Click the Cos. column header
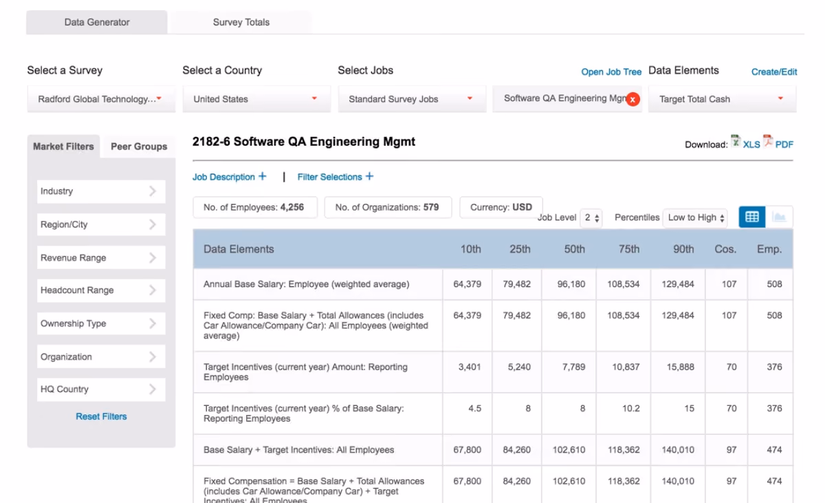 (725, 249)
